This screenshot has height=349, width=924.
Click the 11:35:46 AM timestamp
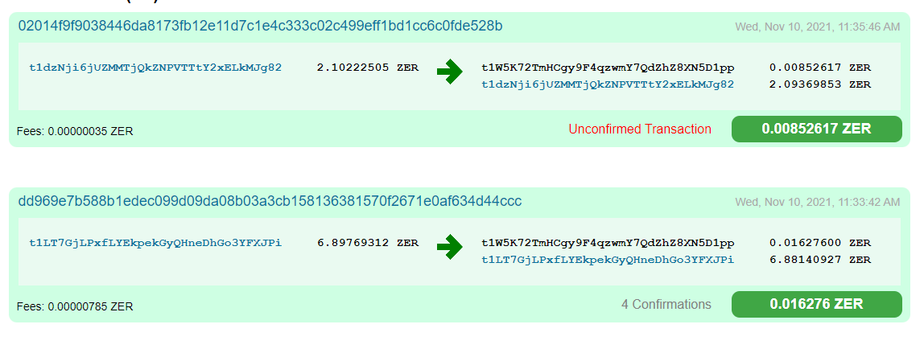click(x=817, y=27)
